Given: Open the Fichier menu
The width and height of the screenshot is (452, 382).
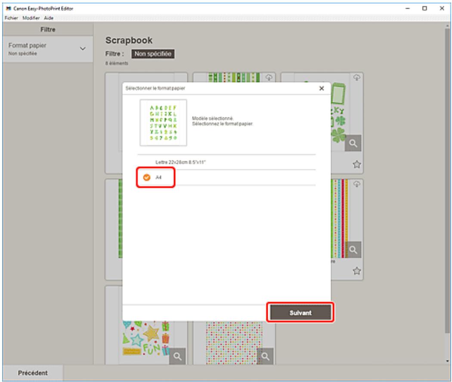Looking at the screenshot, I should [x=11, y=18].
